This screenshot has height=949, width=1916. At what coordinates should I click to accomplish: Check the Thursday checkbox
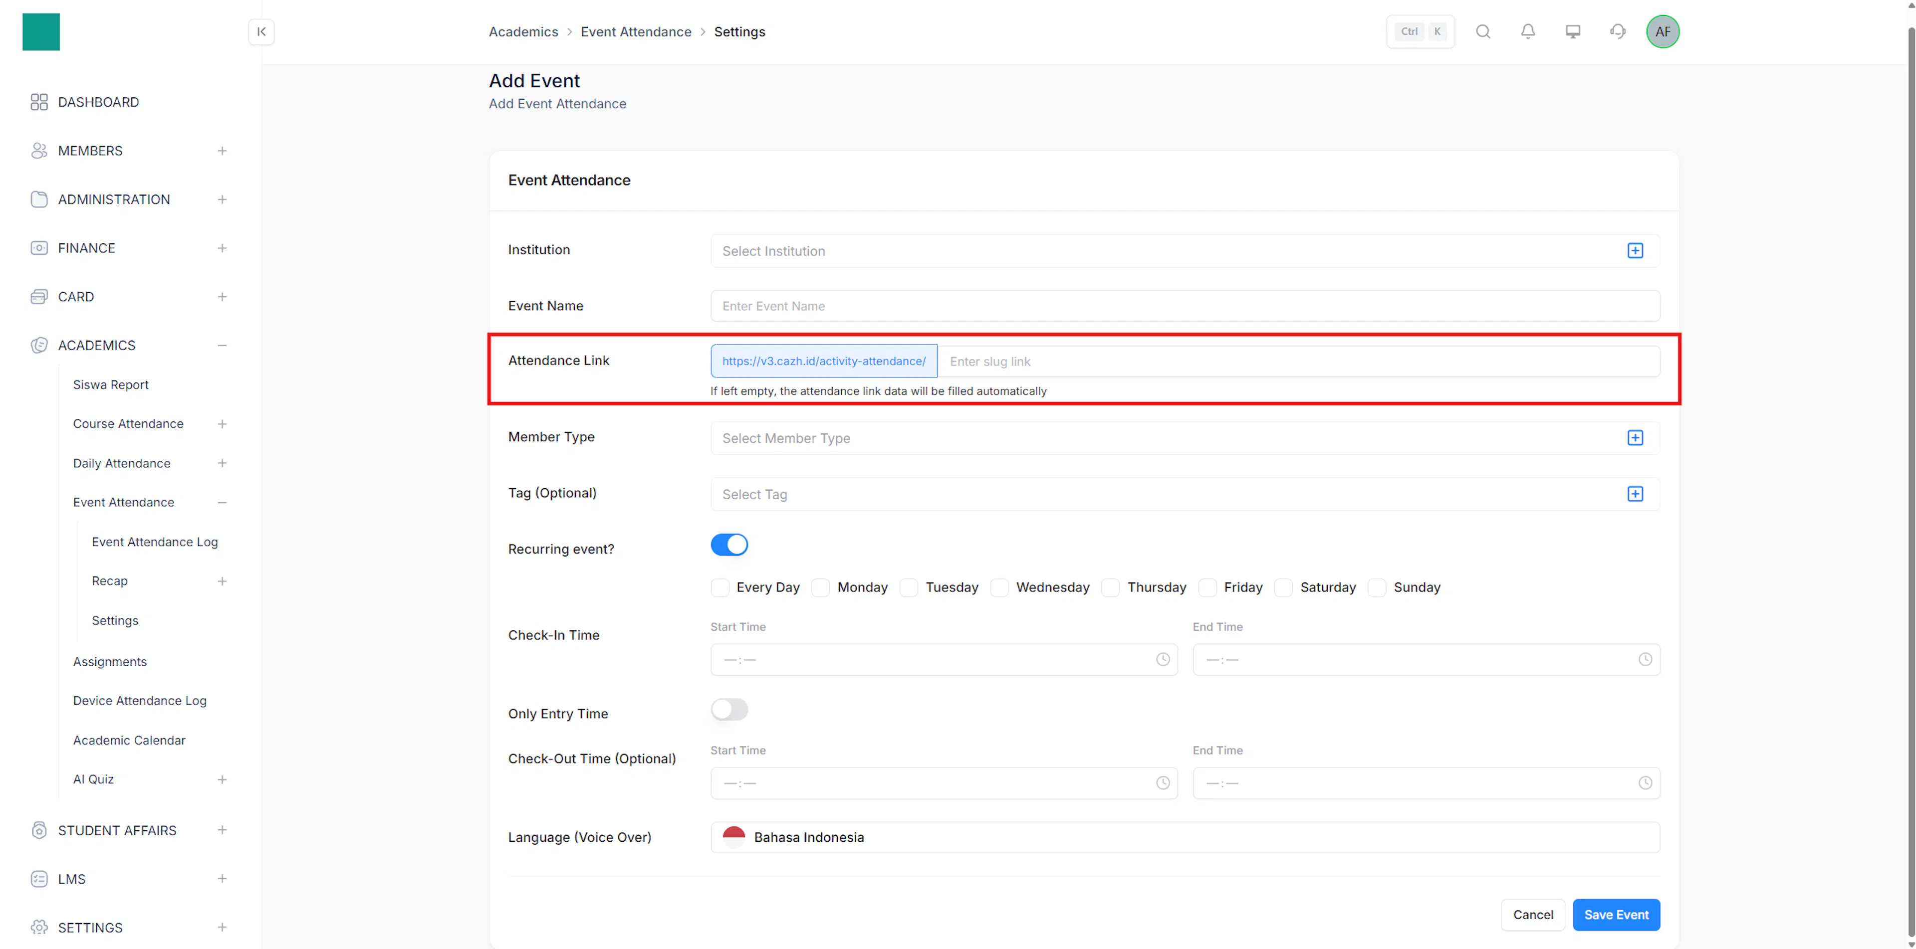tap(1111, 588)
